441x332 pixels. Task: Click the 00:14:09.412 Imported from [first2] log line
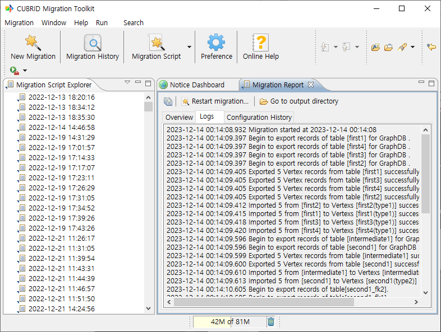tap(292, 205)
